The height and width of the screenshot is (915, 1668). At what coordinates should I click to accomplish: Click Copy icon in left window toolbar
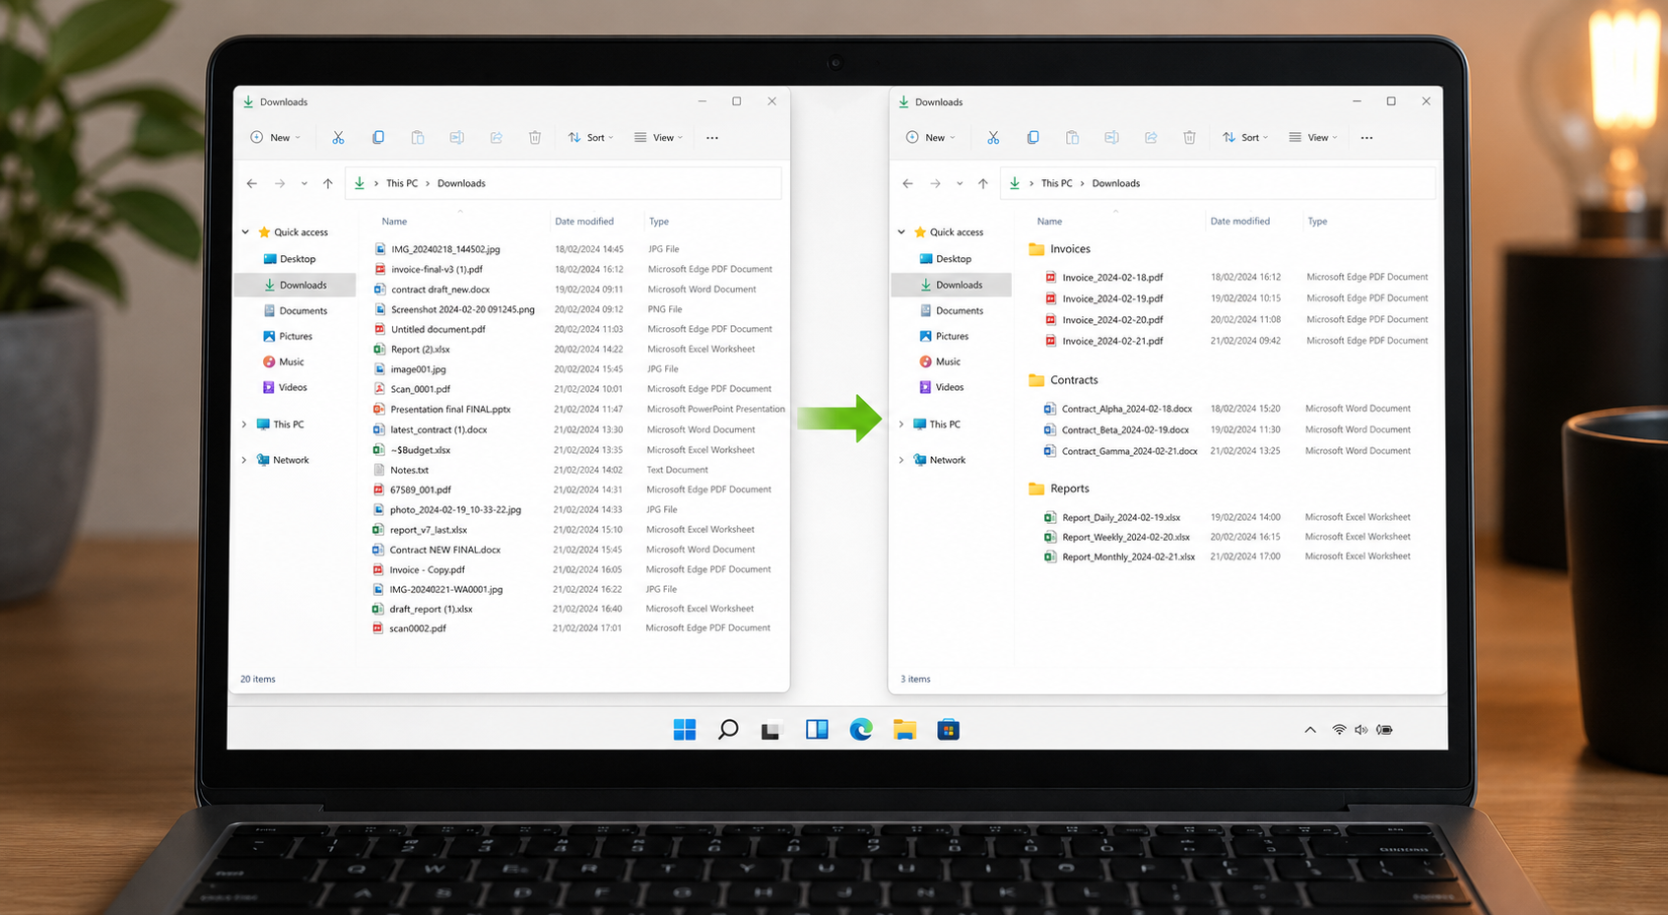(378, 138)
